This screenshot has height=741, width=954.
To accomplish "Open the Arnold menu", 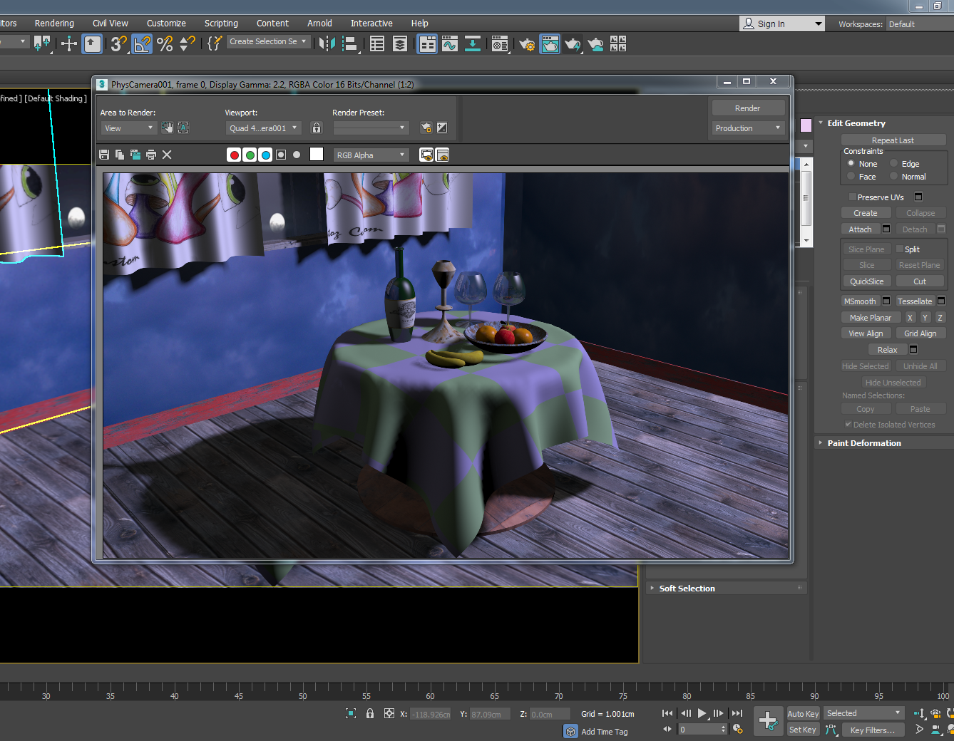I will (x=319, y=23).
